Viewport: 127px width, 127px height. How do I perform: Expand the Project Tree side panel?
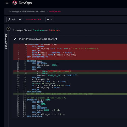tap(8, 29)
